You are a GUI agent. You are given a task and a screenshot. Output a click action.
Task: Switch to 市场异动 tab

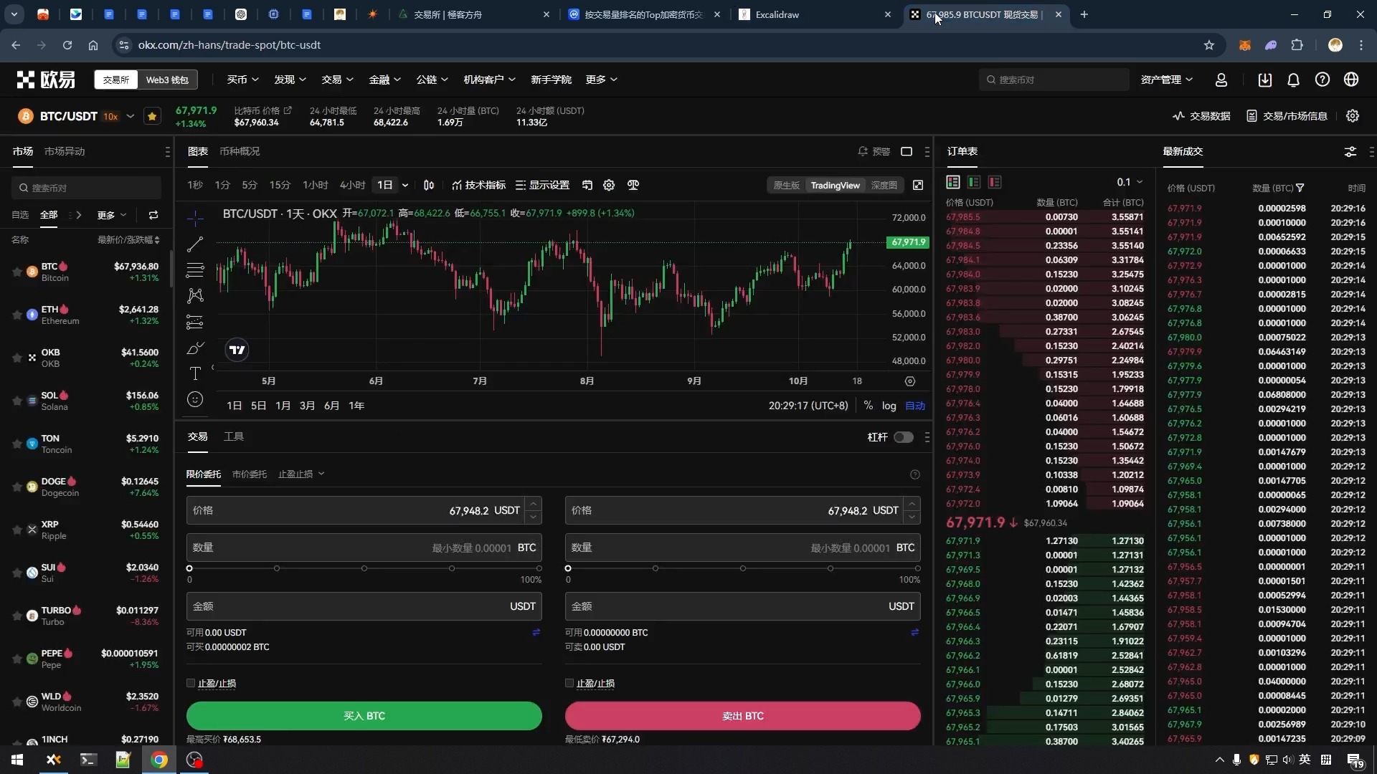(65, 151)
